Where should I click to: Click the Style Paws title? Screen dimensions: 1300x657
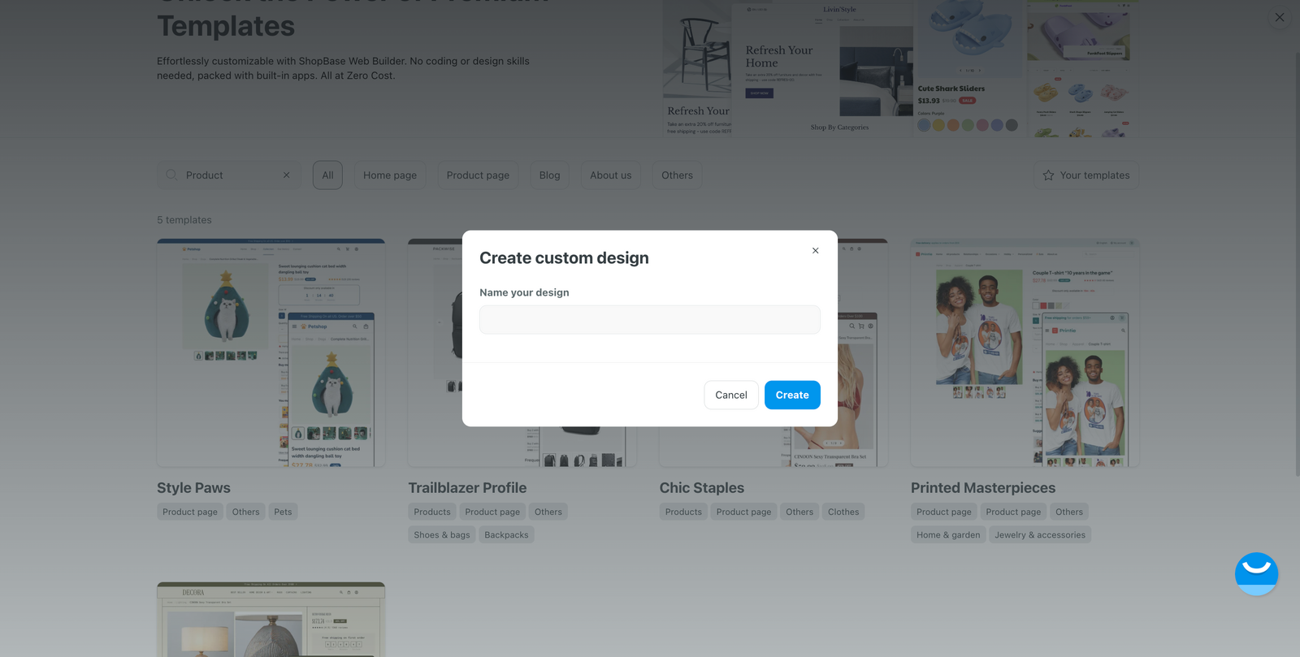(x=193, y=488)
